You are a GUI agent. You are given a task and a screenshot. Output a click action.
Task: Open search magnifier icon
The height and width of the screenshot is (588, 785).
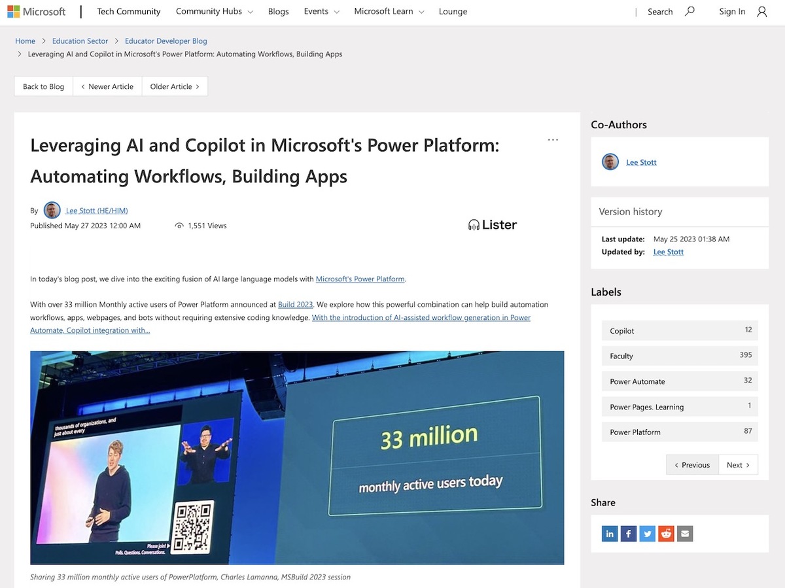[x=689, y=11]
